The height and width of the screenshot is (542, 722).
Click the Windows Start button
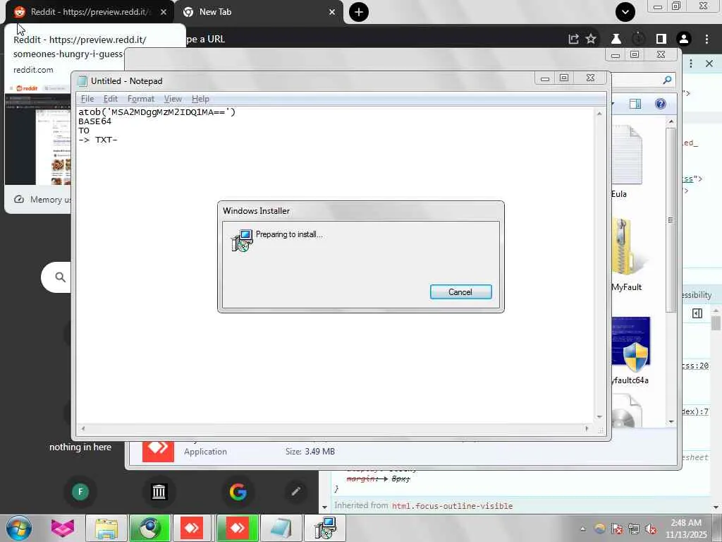(18, 528)
